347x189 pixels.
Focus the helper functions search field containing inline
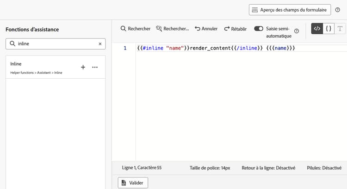pos(56,44)
